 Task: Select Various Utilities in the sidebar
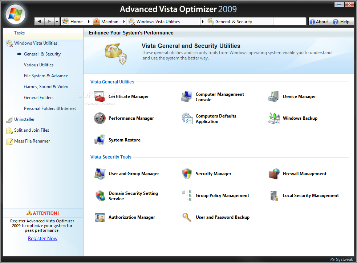click(x=39, y=65)
